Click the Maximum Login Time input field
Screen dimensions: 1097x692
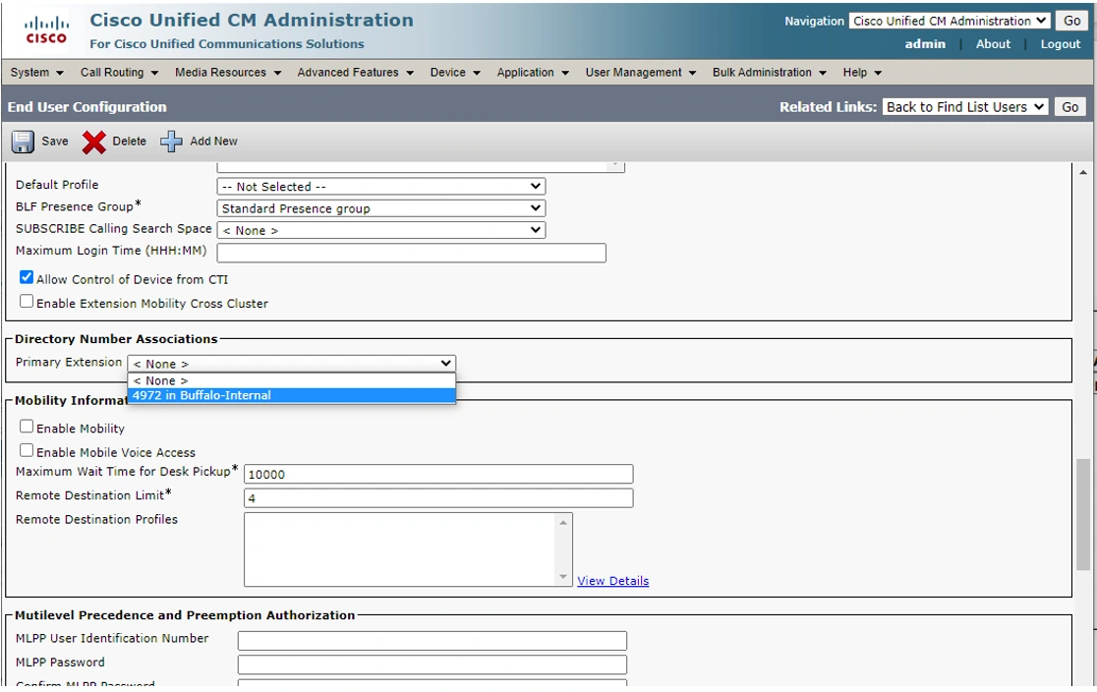(411, 253)
